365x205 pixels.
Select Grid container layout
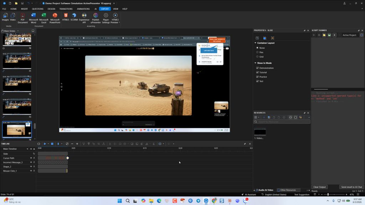click(257, 57)
